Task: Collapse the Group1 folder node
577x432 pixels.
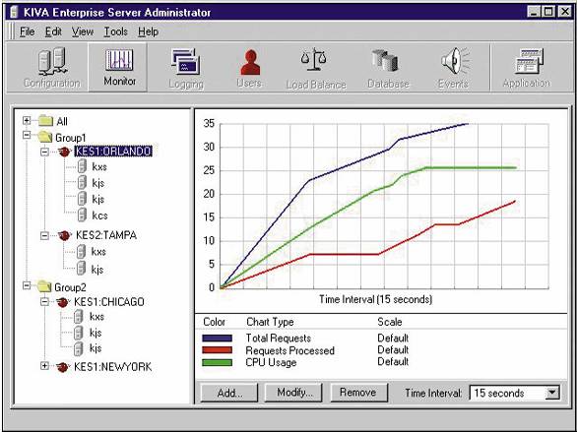Action: click(x=27, y=135)
